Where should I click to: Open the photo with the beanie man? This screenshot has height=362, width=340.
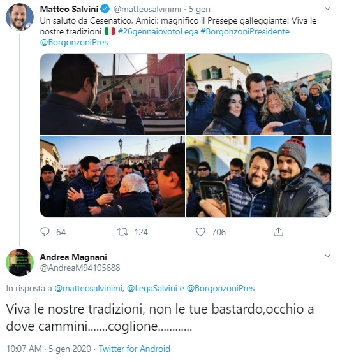pyautogui.click(x=259, y=177)
